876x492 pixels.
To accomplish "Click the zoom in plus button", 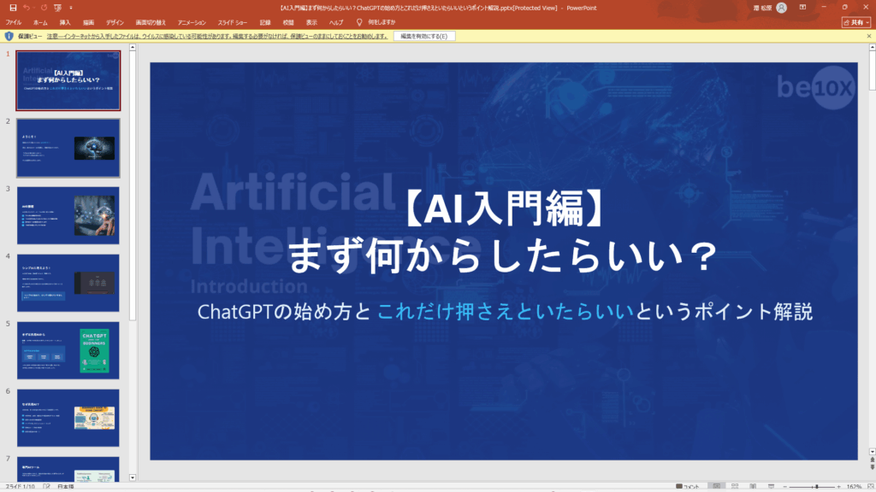I will pyautogui.click(x=838, y=487).
